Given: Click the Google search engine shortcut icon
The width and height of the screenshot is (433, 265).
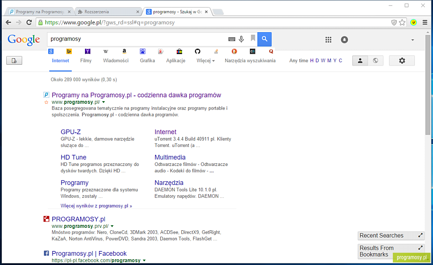Looking at the screenshot, I should [51, 51].
